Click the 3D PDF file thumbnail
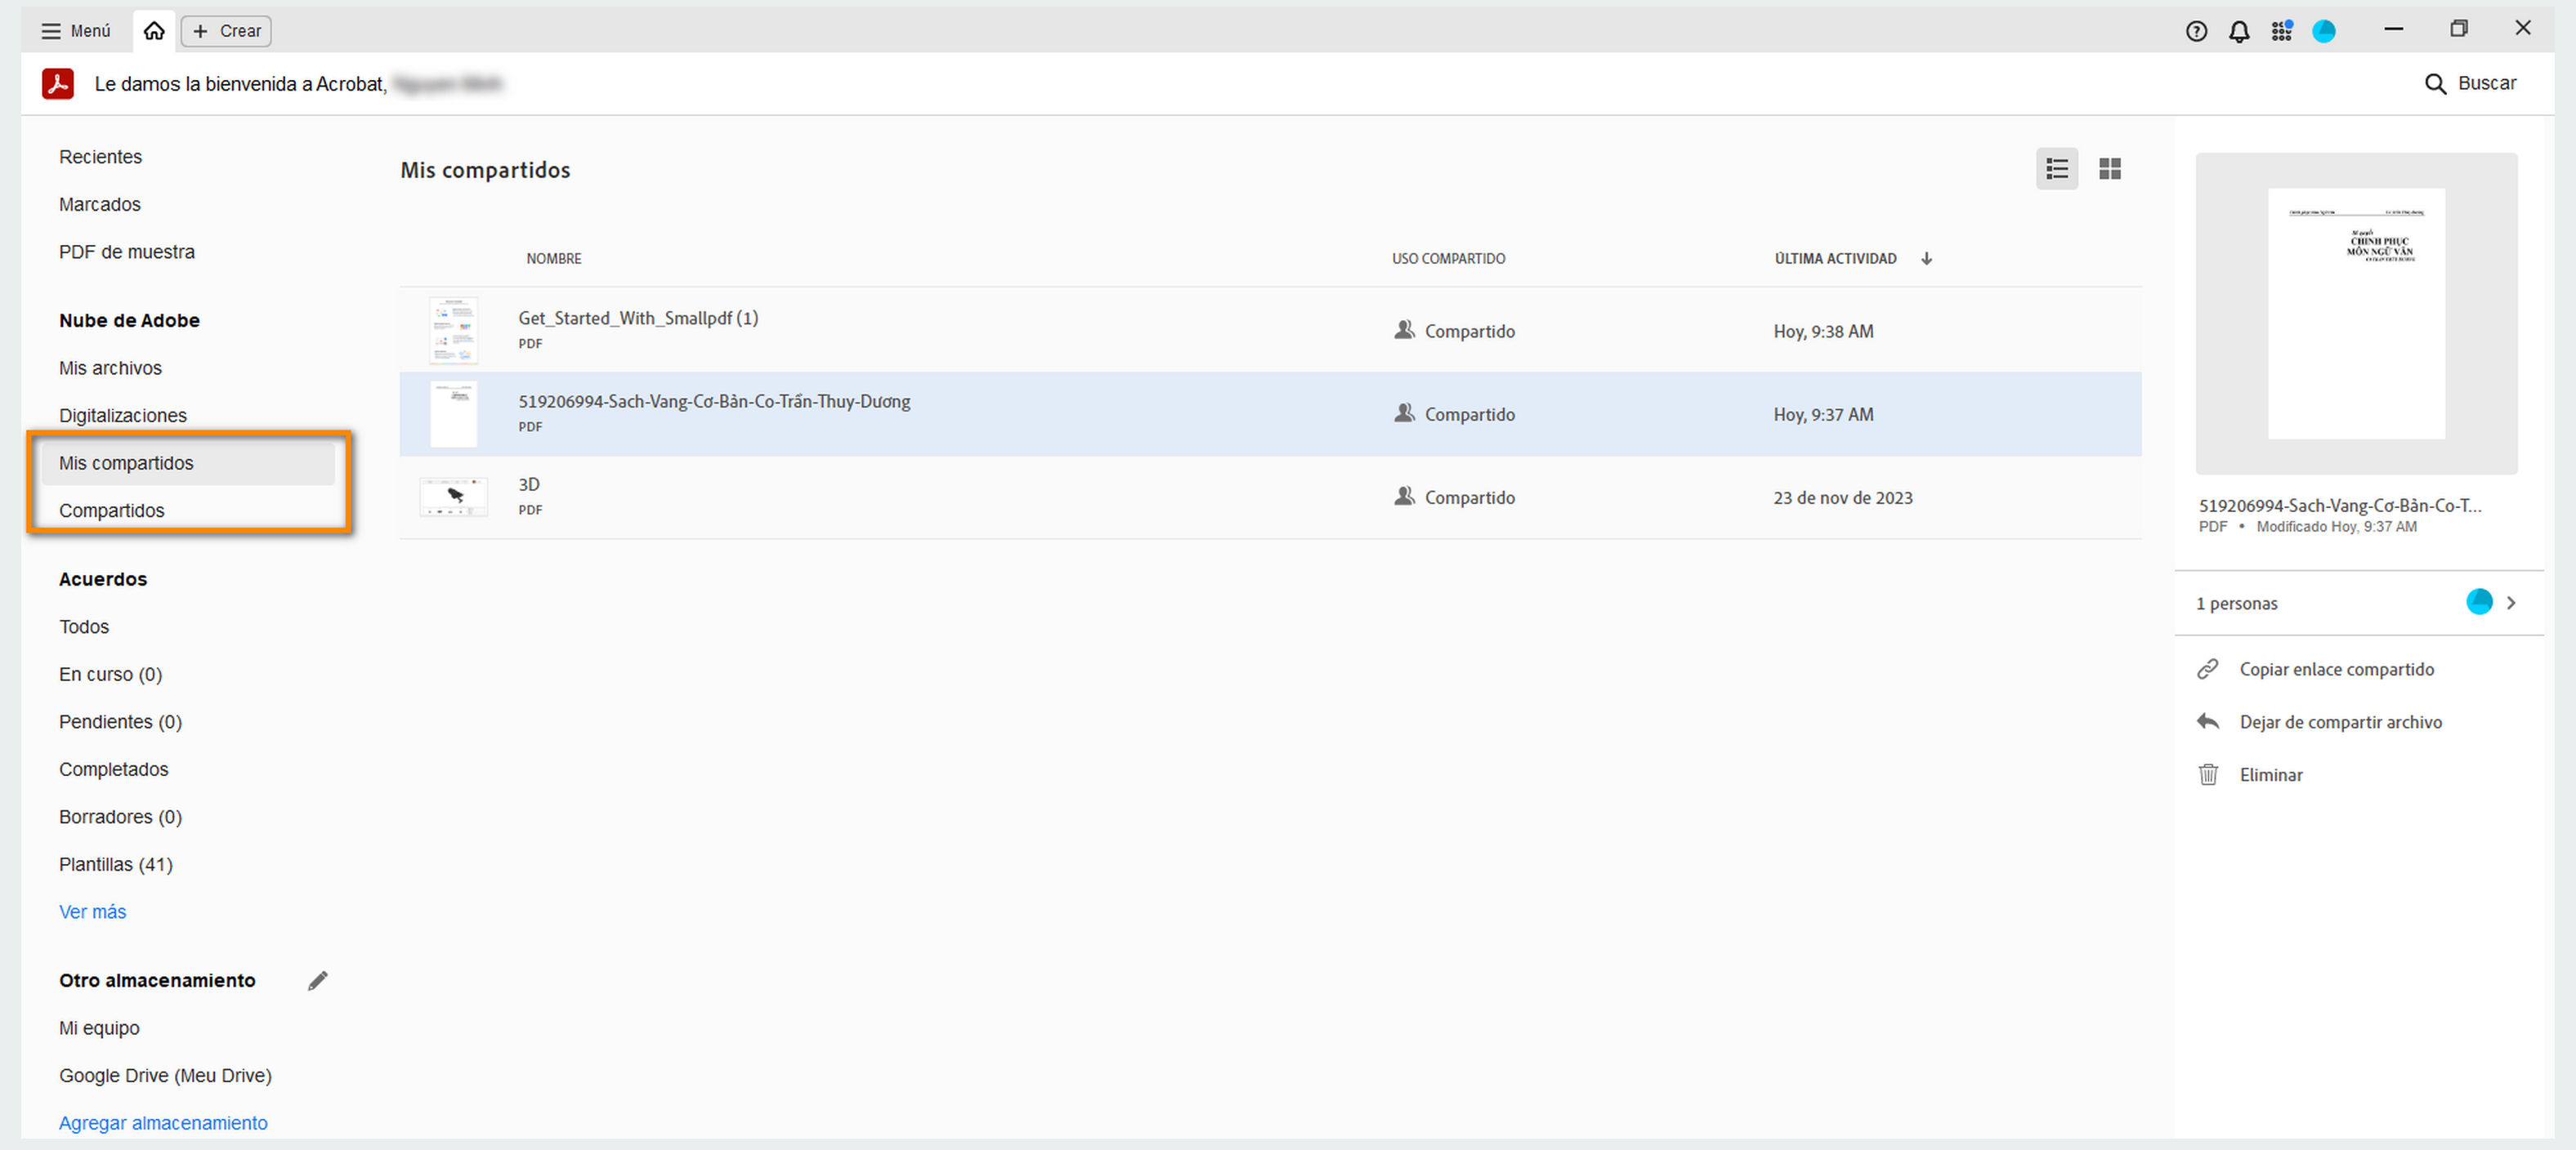Image resolution: width=2576 pixels, height=1150 pixels. point(453,497)
